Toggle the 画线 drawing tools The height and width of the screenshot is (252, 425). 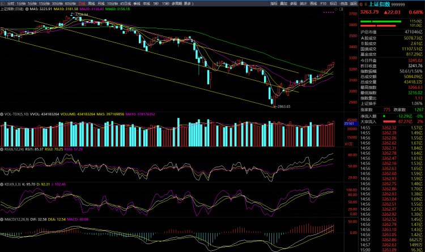pos(313,3)
